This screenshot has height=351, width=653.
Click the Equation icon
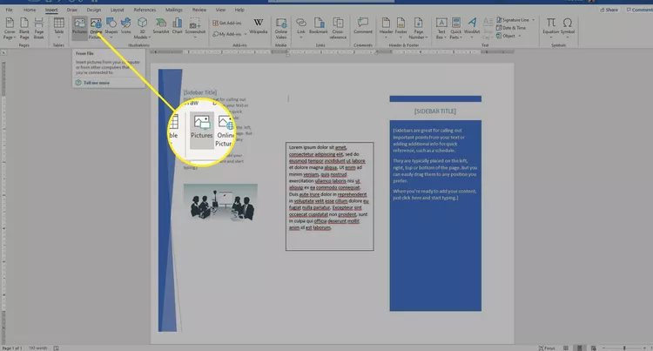tap(553, 26)
